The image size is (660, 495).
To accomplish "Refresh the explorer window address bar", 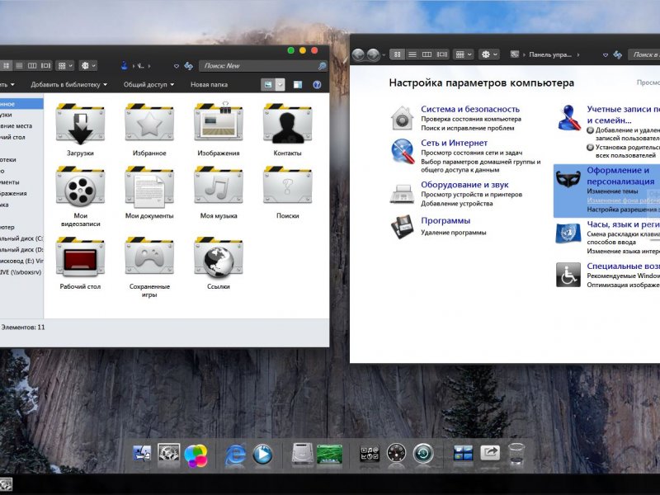I will tap(189, 66).
